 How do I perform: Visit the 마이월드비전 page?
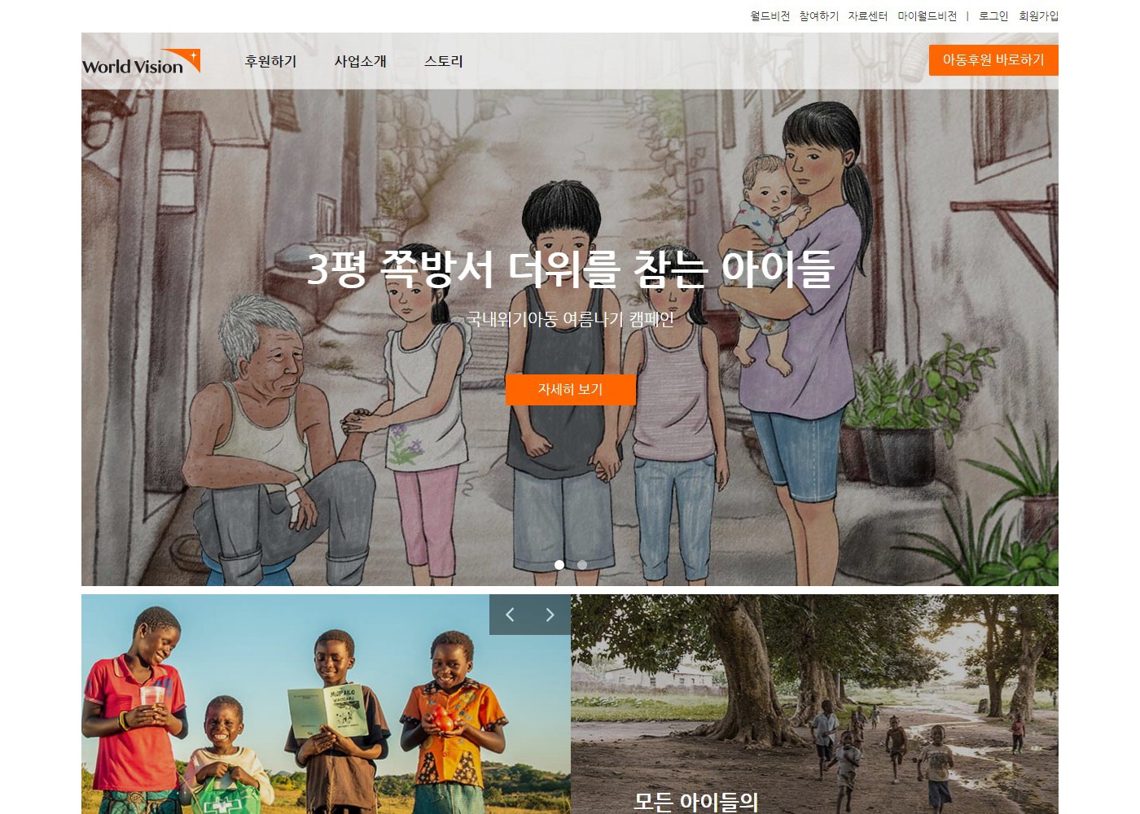[927, 15]
